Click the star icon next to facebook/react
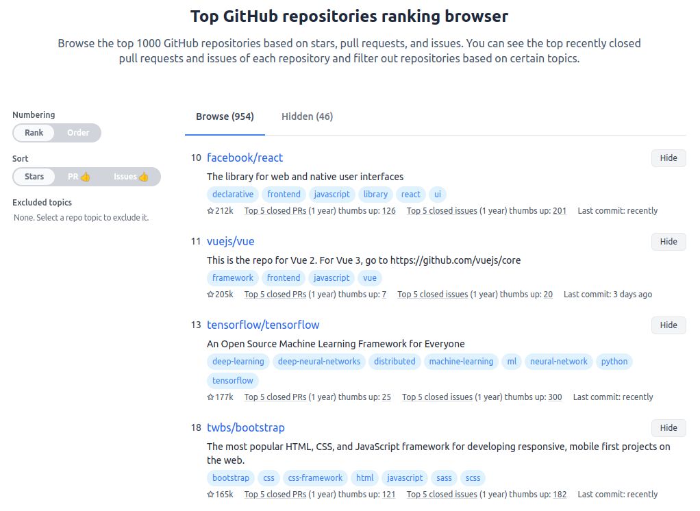The width and height of the screenshot is (700, 511). pos(210,210)
